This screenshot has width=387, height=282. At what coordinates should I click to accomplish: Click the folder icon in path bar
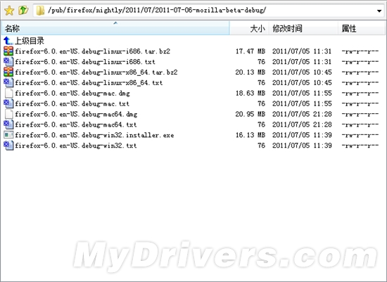[x=40, y=11]
